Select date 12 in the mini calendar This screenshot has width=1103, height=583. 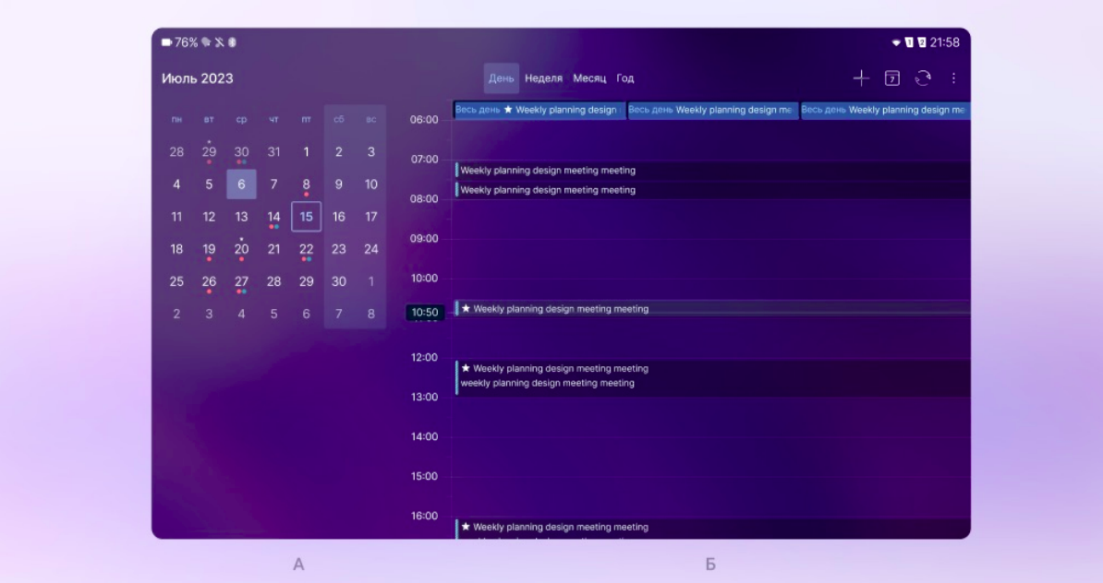point(209,217)
